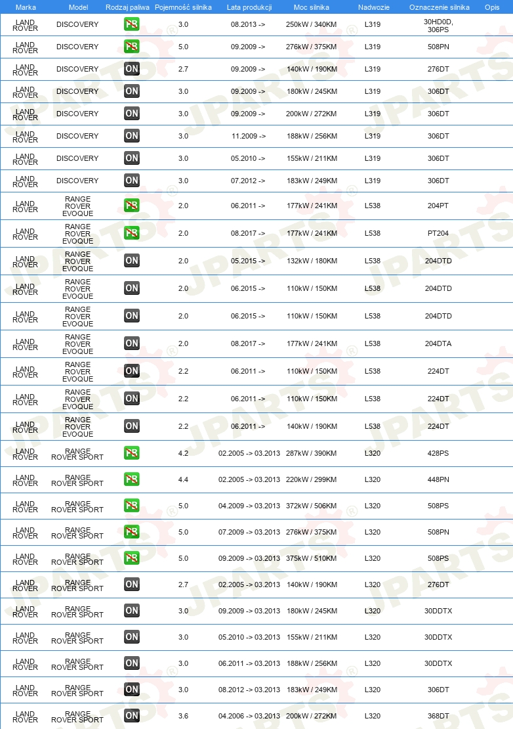Image resolution: width=513 pixels, height=729 pixels.
Task: Click the engine capacity value 4.2
Action: (x=184, y=453)
